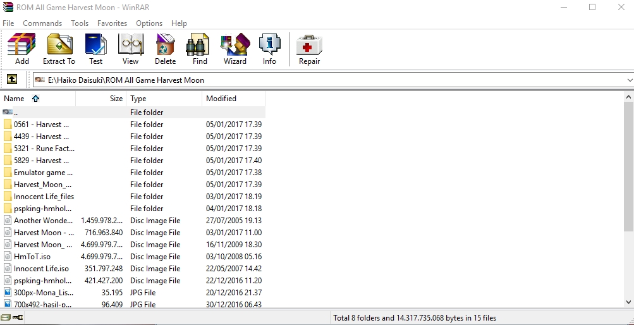The image size is (634, 325).
Task: Open the Commands menu
Action: [42, 23]
